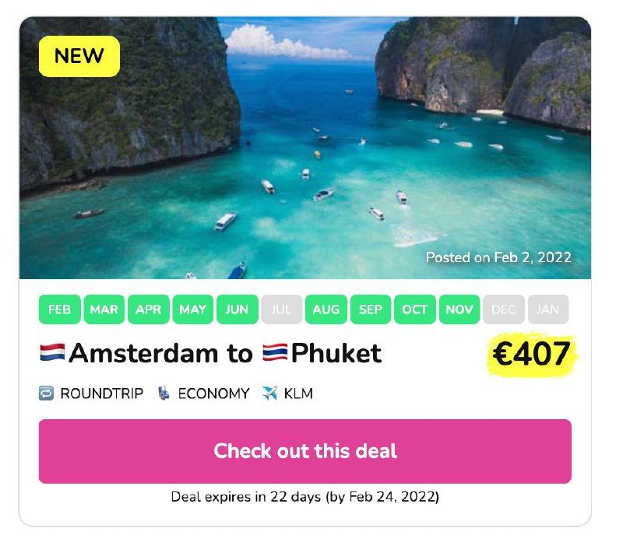The width and height of the screenshot is (623, 549).
Task: Open the Amsterdam to Phuket deal title
Action: [x=210, y=352]
